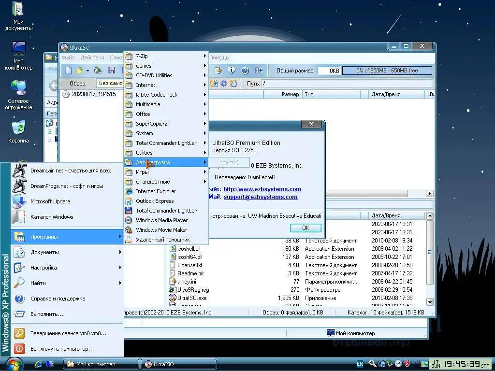The image size is (495, 371).
Task: Click the blue Info icon in UltraISO toolbar
Action: point(232,71)
